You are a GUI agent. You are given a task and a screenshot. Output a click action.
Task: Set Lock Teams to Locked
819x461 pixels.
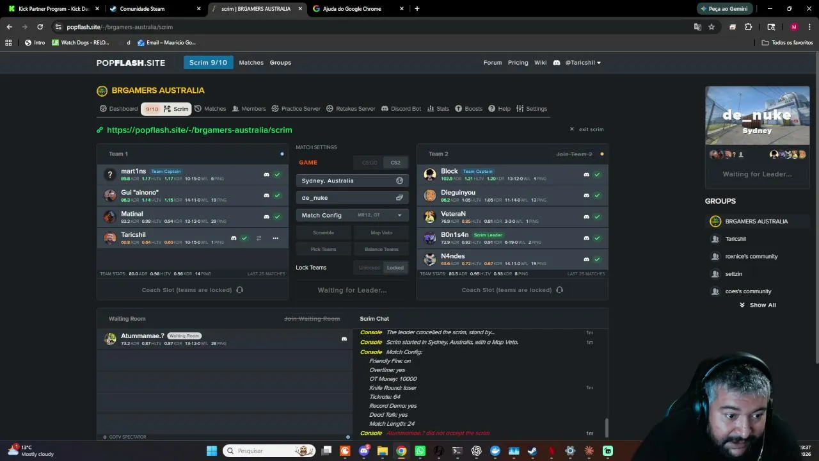pos(395,268)
